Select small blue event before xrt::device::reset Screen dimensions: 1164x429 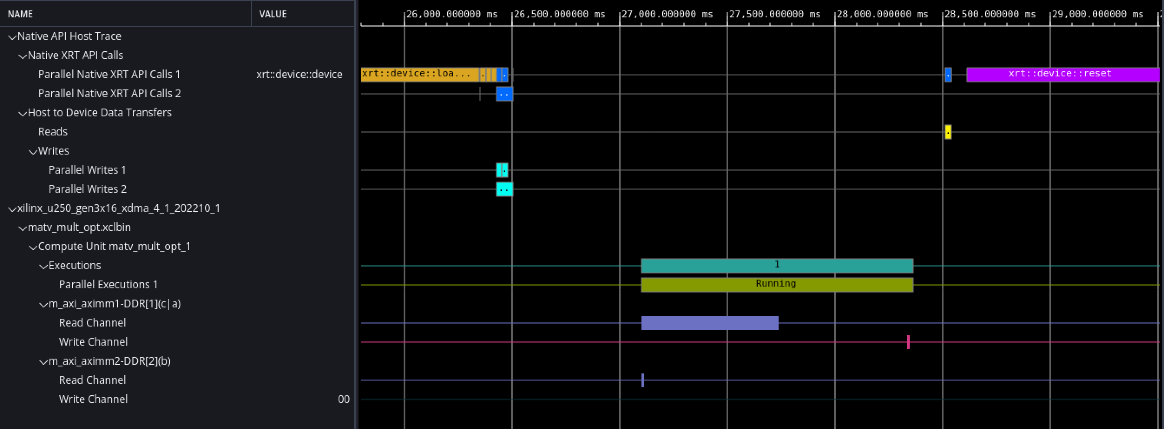tap(948, 75)
